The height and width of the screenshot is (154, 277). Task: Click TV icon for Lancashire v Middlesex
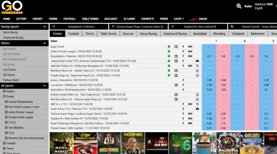176,85
